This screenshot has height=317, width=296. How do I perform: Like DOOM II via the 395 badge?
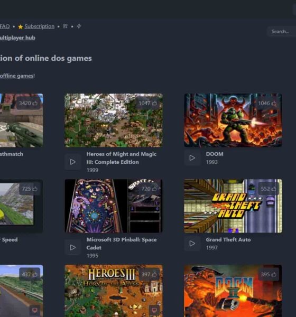(269, 274)
